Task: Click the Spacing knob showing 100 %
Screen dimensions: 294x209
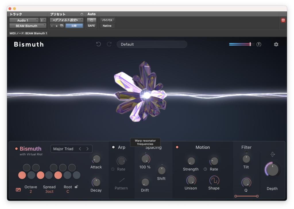Action: 145,159
